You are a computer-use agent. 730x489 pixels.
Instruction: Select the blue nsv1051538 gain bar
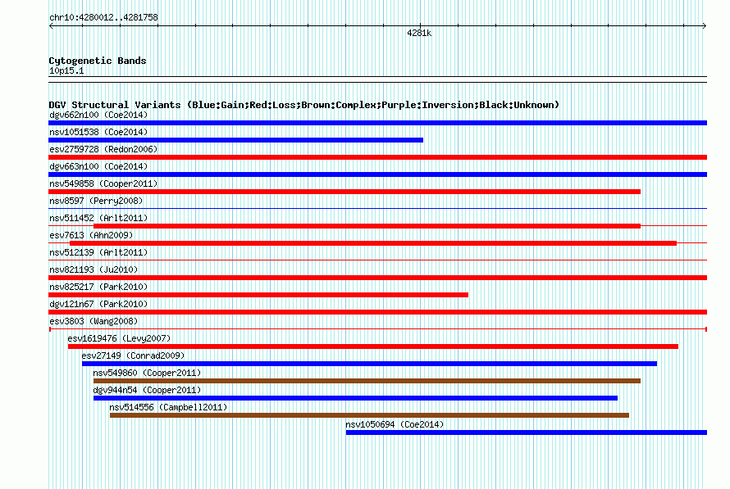coord(235,140)
